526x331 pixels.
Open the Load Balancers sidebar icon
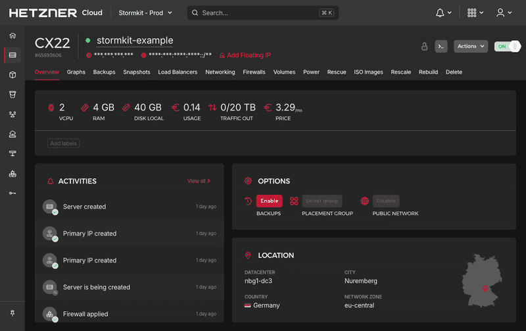click(12, 114)
